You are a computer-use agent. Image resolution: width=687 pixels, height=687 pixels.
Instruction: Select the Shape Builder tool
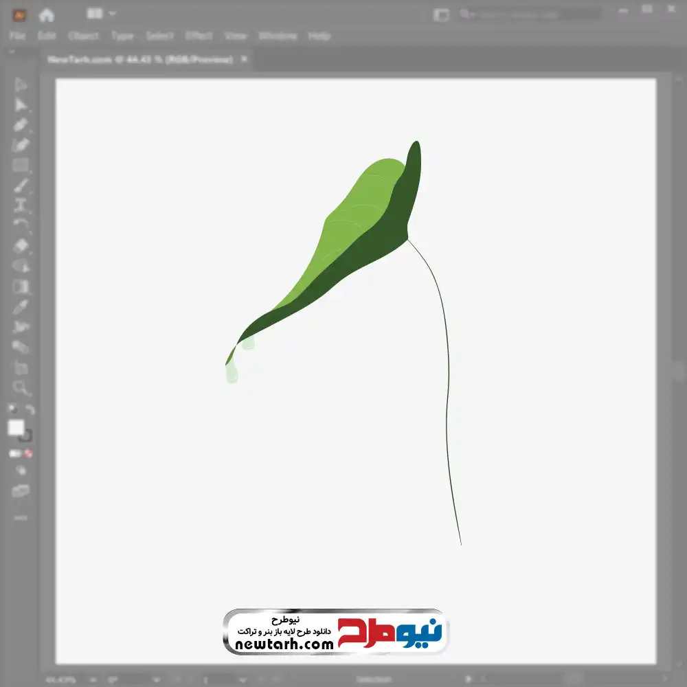tap(20, 266)
